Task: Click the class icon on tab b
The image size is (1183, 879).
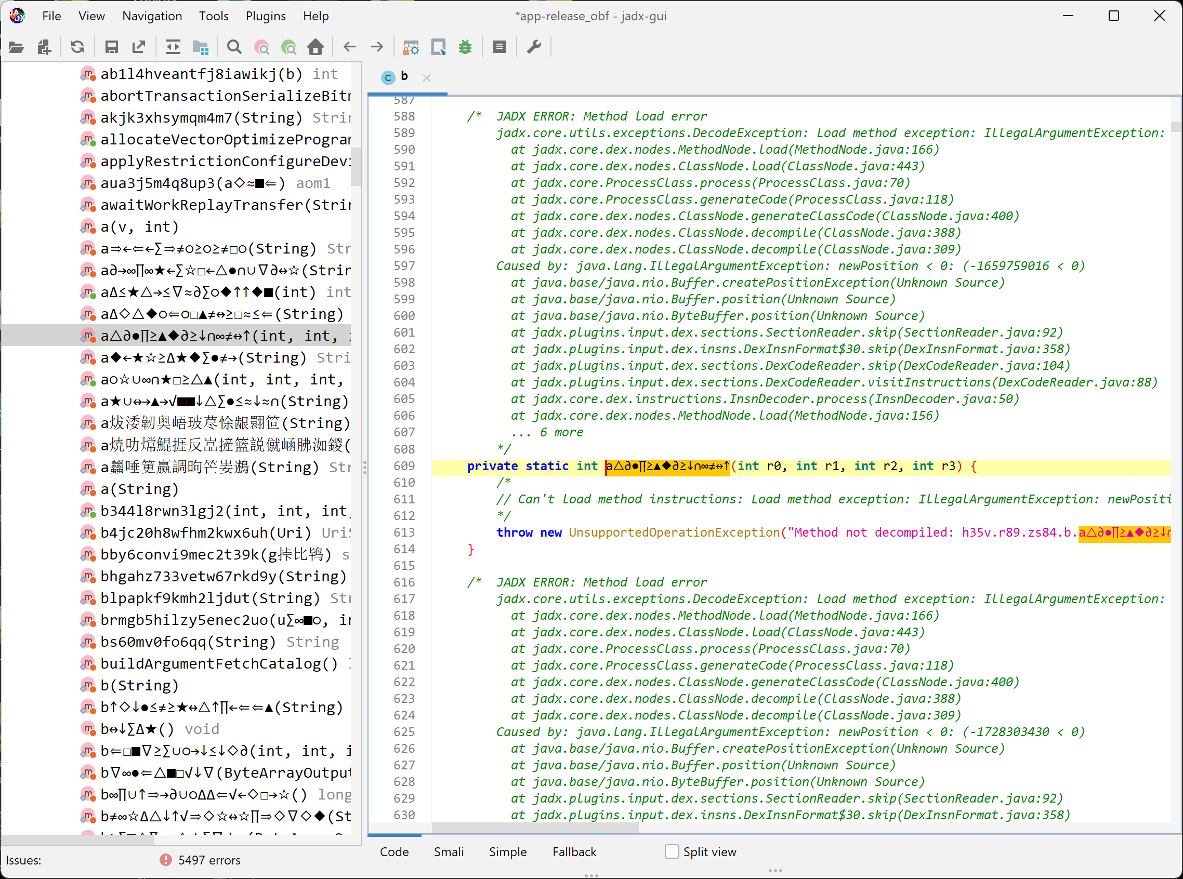Action: [x=388, y=78]
